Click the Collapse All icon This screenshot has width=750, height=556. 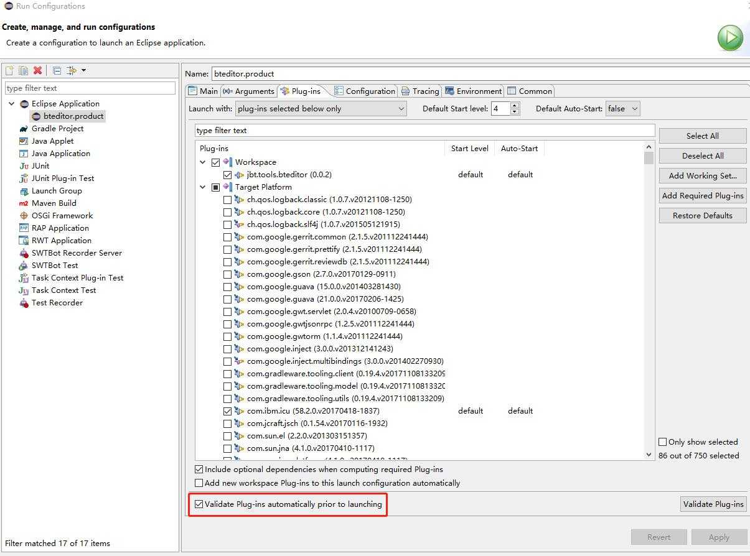tap(57, 70)
